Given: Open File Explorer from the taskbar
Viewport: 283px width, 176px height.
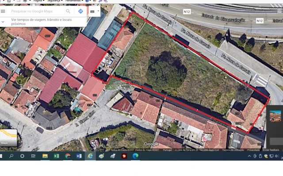Looking at the screenshot, I should pos(45,156).
